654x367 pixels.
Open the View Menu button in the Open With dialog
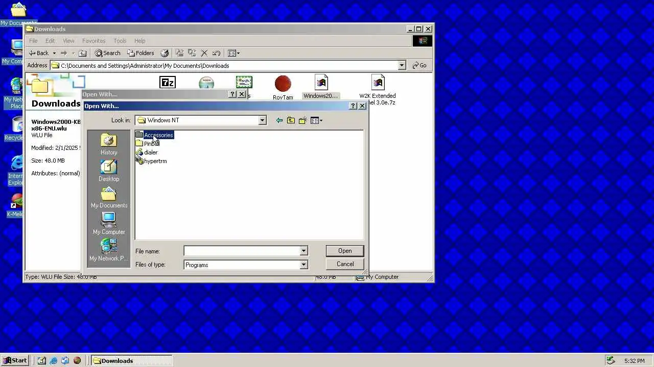[x=316, y=120]
